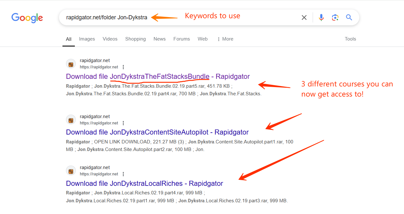Open Google Lens image search
The image size is (404, 214).
click(x=335, y=17)
